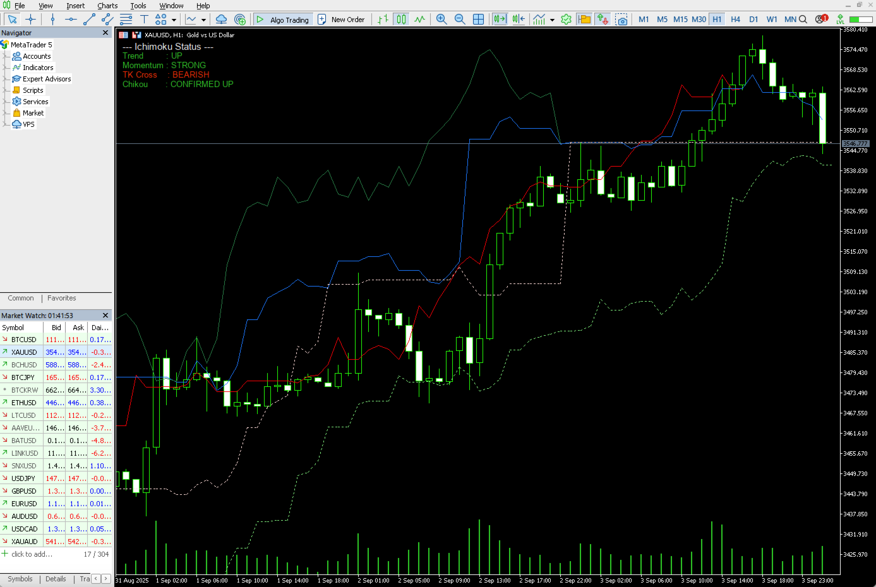Expand the Accounts tree node

tap(6, 56)
